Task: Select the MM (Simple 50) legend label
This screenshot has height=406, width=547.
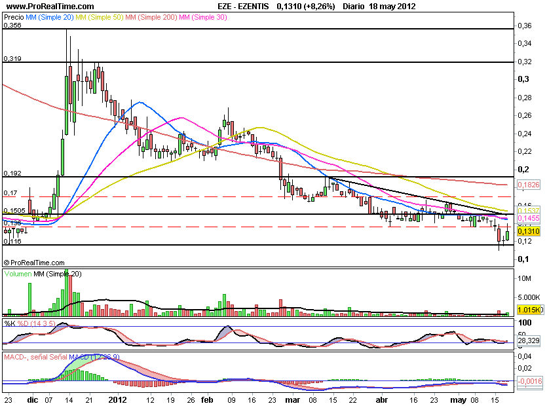Action: (100, 17)
